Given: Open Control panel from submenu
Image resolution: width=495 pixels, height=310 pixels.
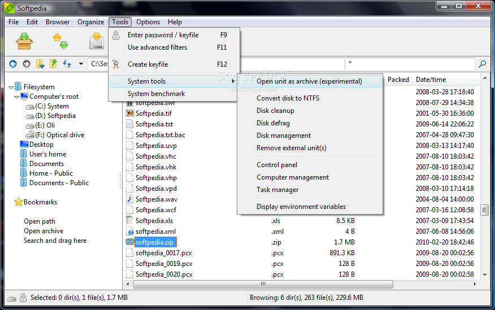Looking at the screenshot, I should pos(310,165).
